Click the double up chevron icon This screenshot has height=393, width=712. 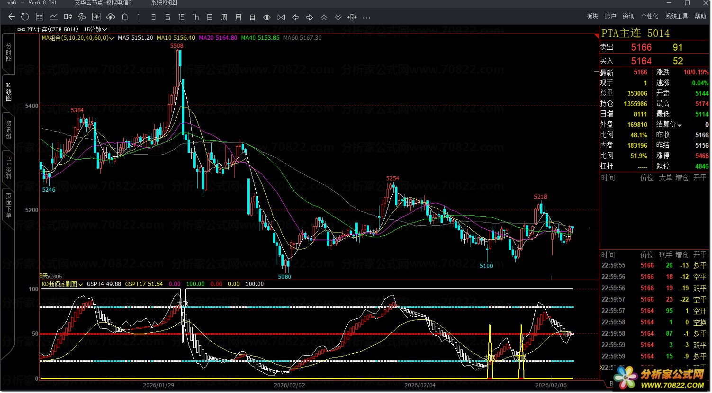[324, 17]
